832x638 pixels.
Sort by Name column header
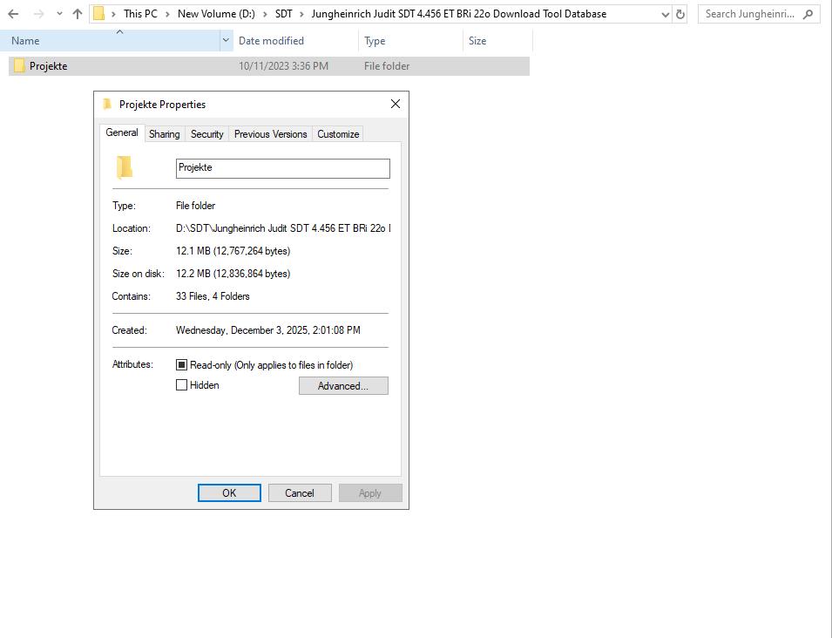click(x=110, y=41)
